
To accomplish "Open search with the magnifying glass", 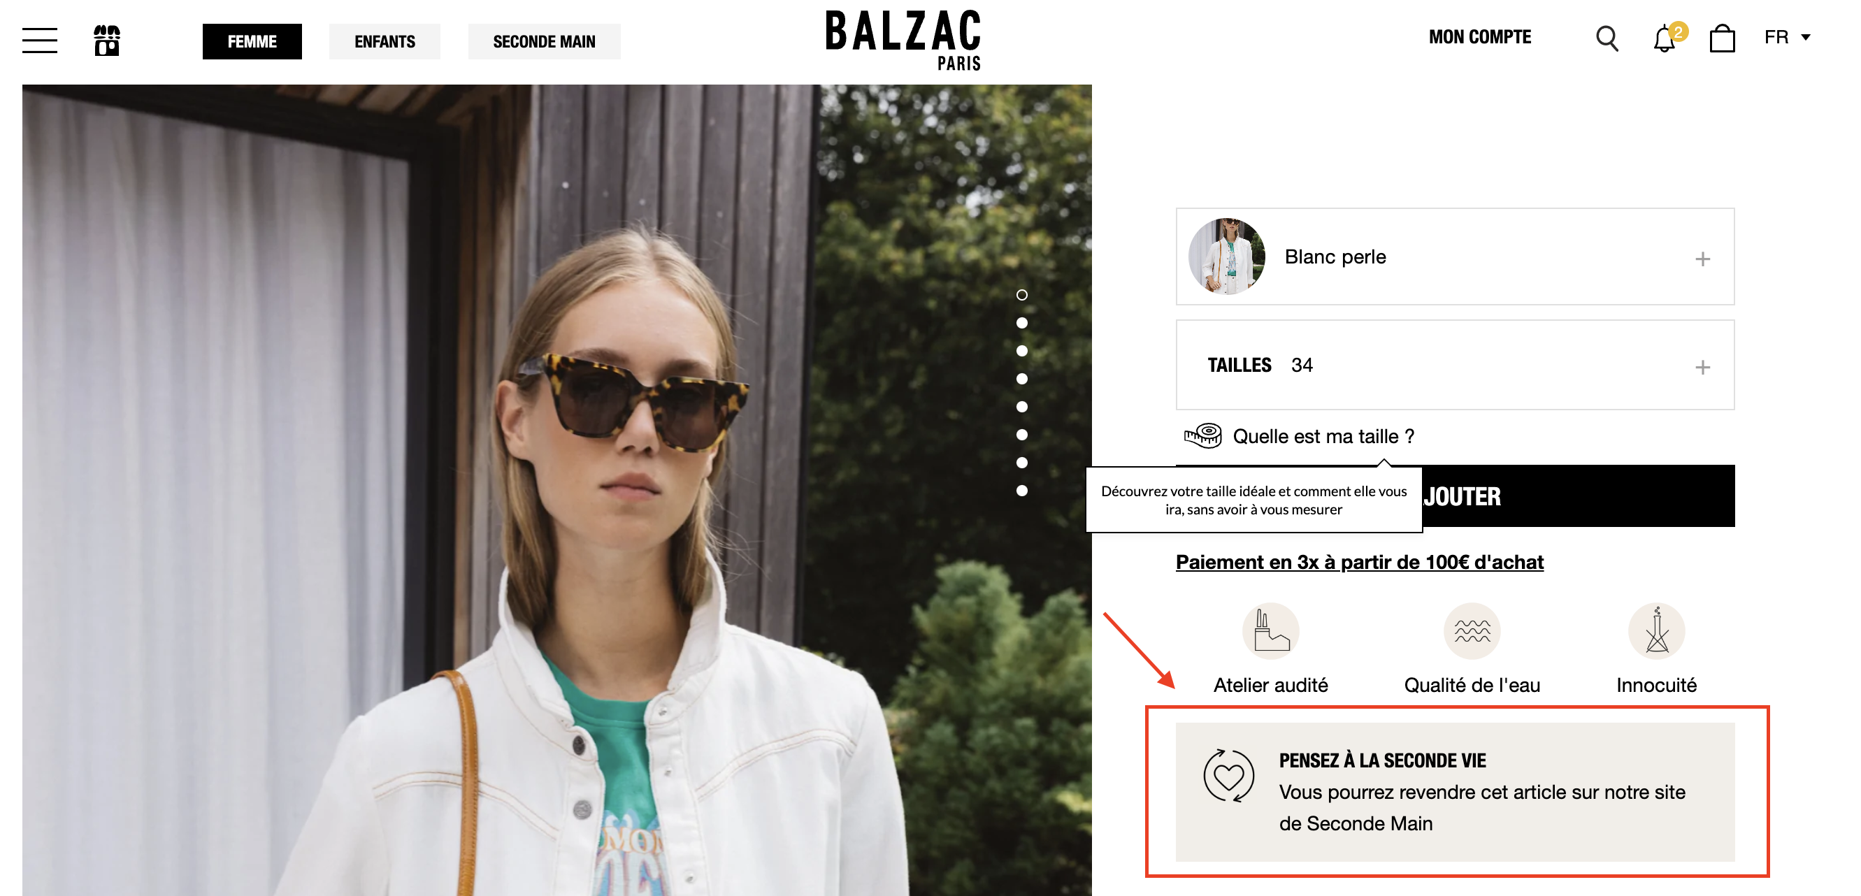I will (x=1607, y=38).
